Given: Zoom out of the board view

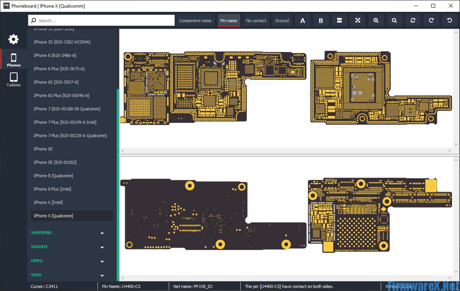Looking at the screenshot, I should (394, 20).
